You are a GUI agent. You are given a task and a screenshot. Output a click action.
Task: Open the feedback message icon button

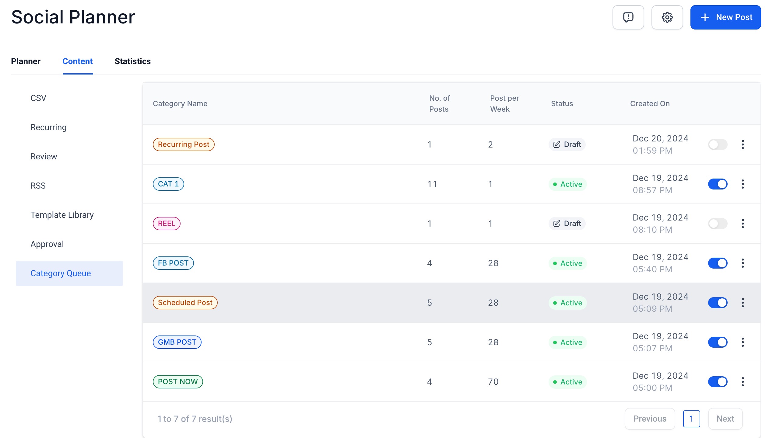click(628, 17)
